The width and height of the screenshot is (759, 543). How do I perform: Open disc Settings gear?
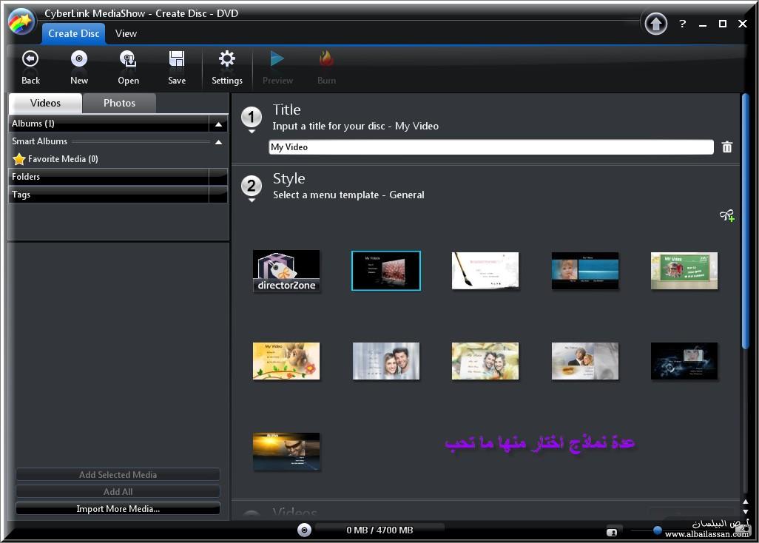point(226,59)
